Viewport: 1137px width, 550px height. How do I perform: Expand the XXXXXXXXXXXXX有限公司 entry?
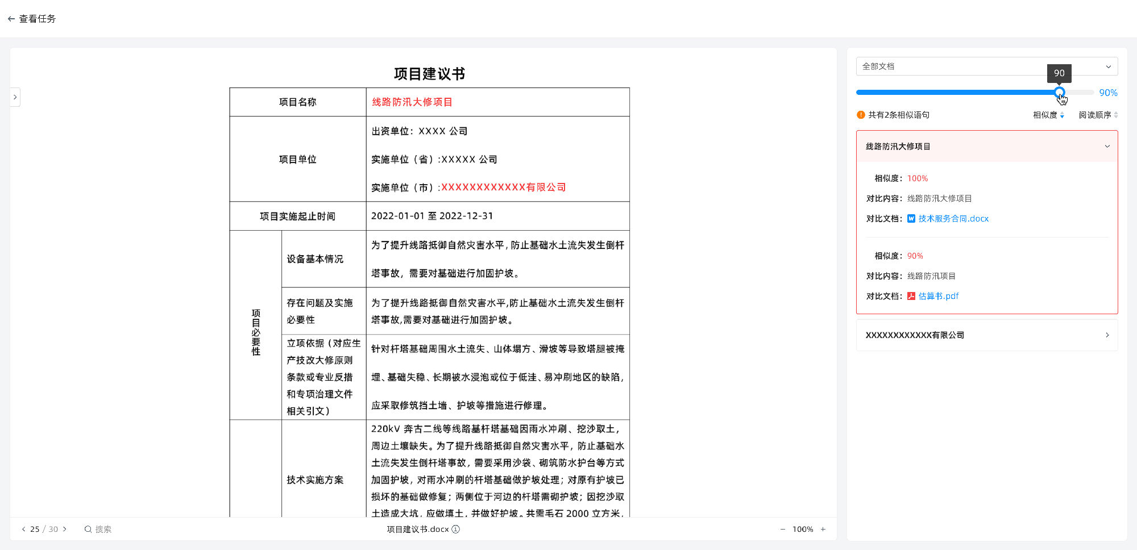pos(1107,335)
